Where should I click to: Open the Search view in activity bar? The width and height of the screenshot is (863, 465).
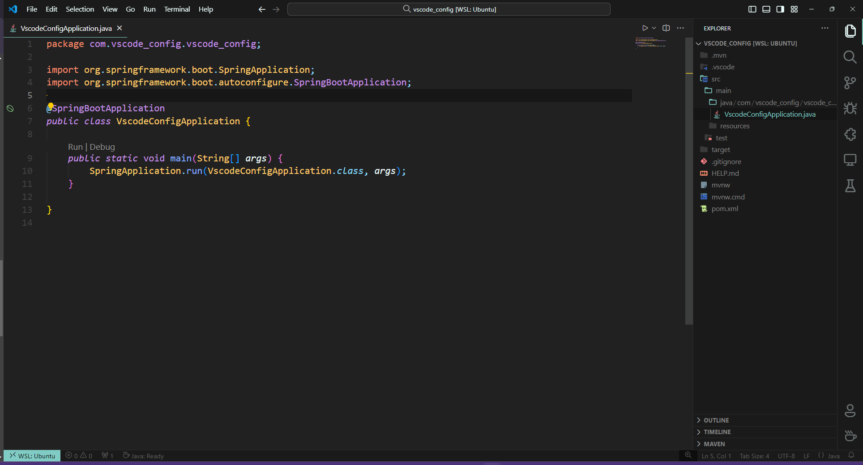click(x=850, y=57)
